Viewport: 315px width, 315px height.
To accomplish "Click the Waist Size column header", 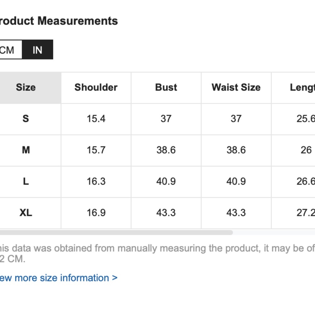I will tap(236, 87).
